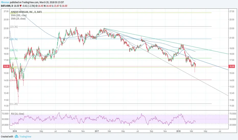
Task: Click the Created with text
Action: tap(7, 136)
